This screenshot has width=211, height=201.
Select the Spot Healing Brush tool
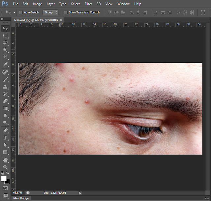[5, 72]
